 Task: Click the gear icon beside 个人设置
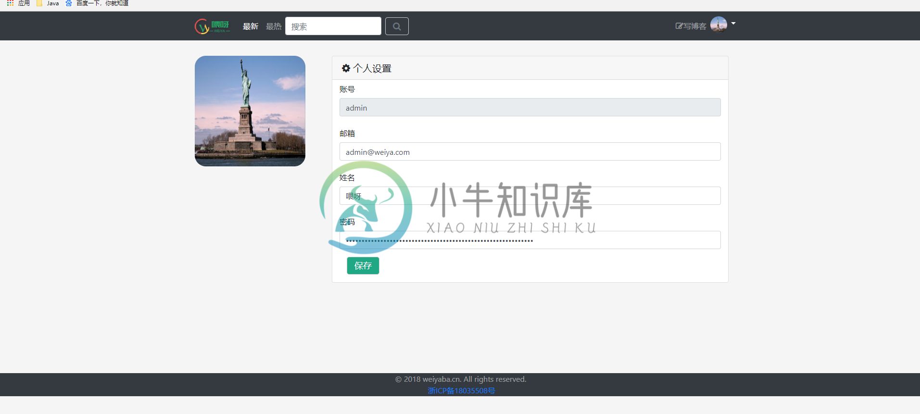346,68
